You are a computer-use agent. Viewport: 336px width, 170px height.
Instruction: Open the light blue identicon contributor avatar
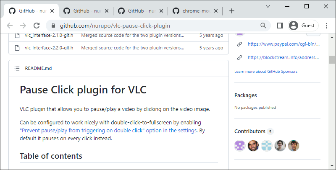267,146
